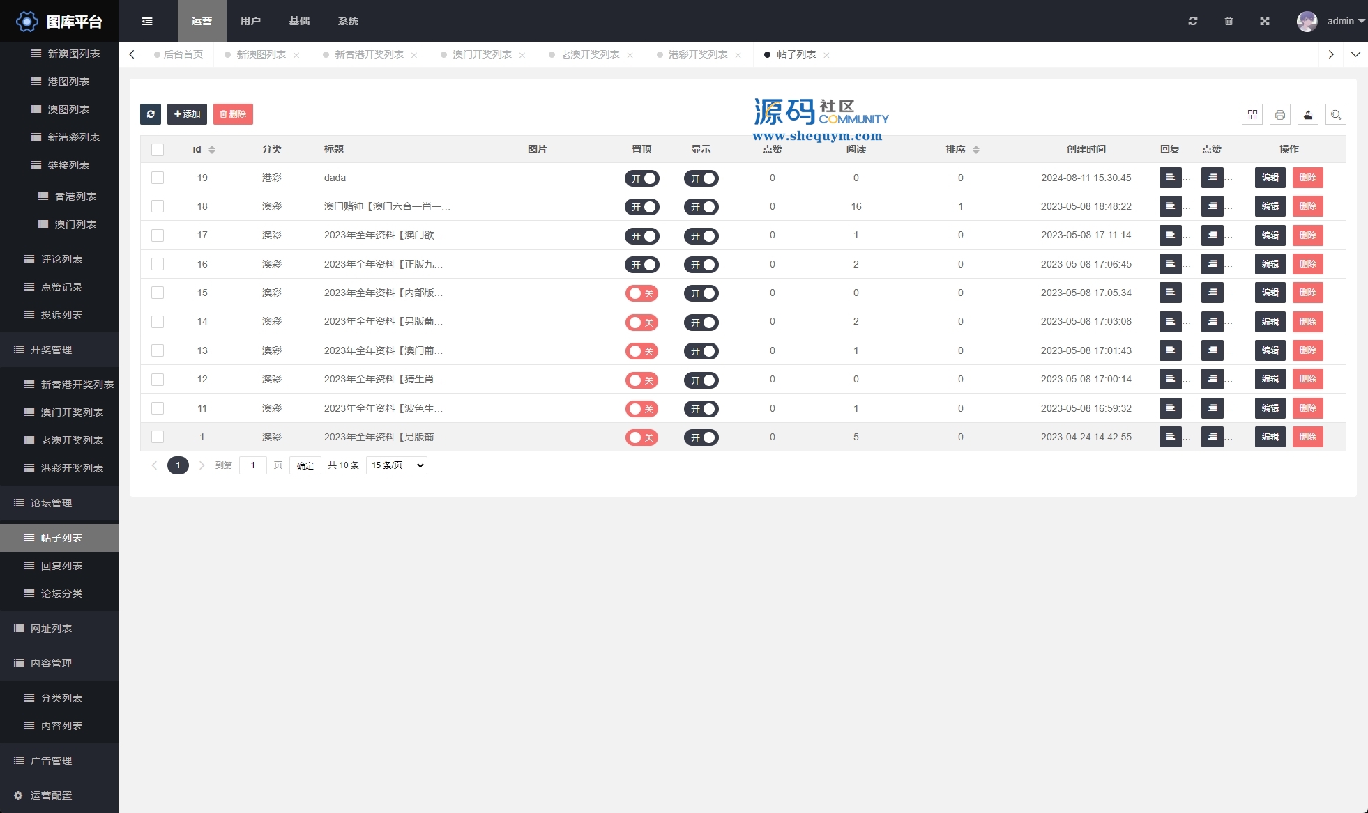The width and height of the screenshot is (1368, 813).
Task: Click the refresh icon in the top bar
Action: tap(1193, 21)
